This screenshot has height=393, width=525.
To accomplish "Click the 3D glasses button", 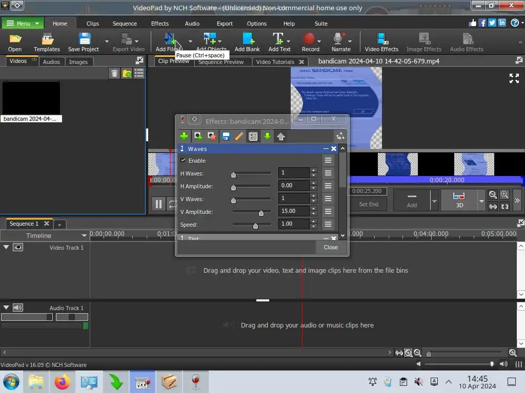I will tap(459, 200).
